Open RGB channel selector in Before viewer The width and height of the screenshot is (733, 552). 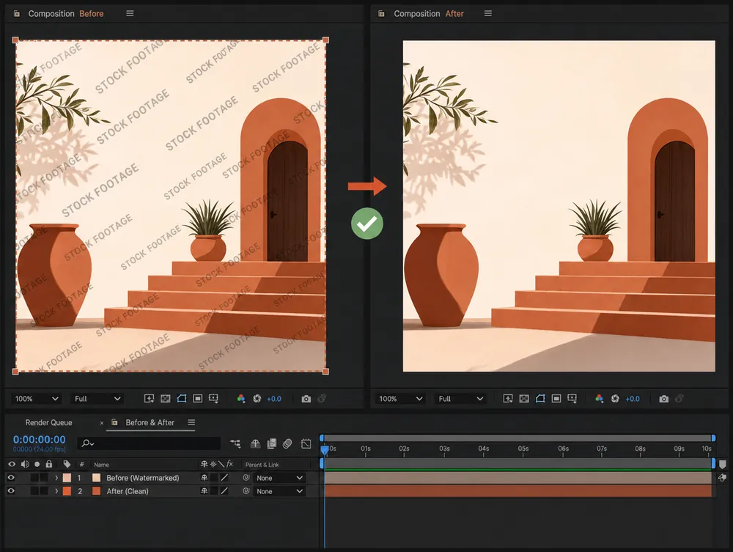tap(241, 399)
